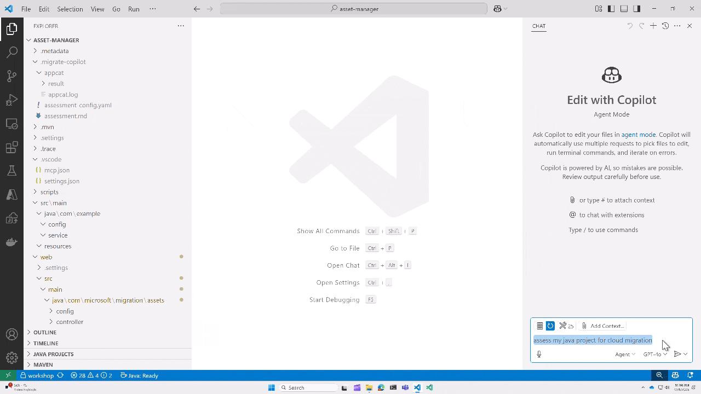Open the Copilot title bar dropdown arrow
701x394 pixels.
point(505,9)
